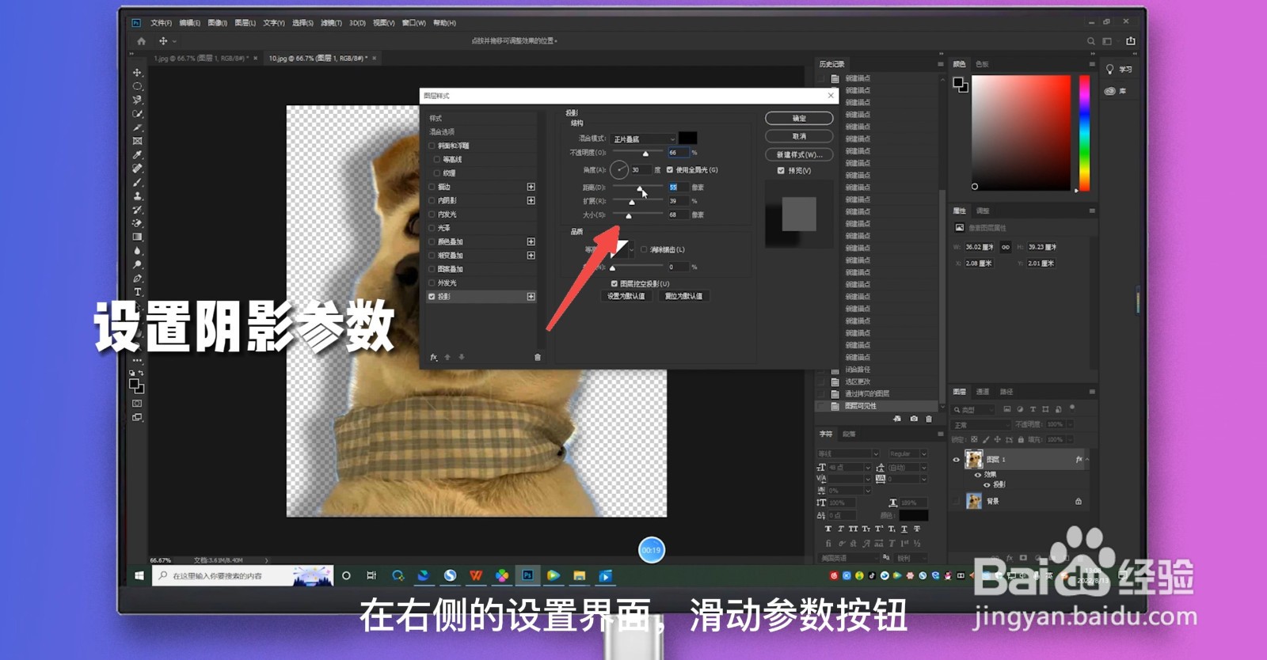Image resolution: width=1267 pixels, height=660 pixels.
Task: Add another 颜色叠加 with its plus button
Action: pos(531,241)
